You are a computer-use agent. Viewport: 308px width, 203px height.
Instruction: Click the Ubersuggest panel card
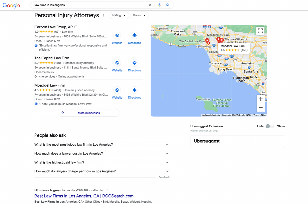point(238,142)
